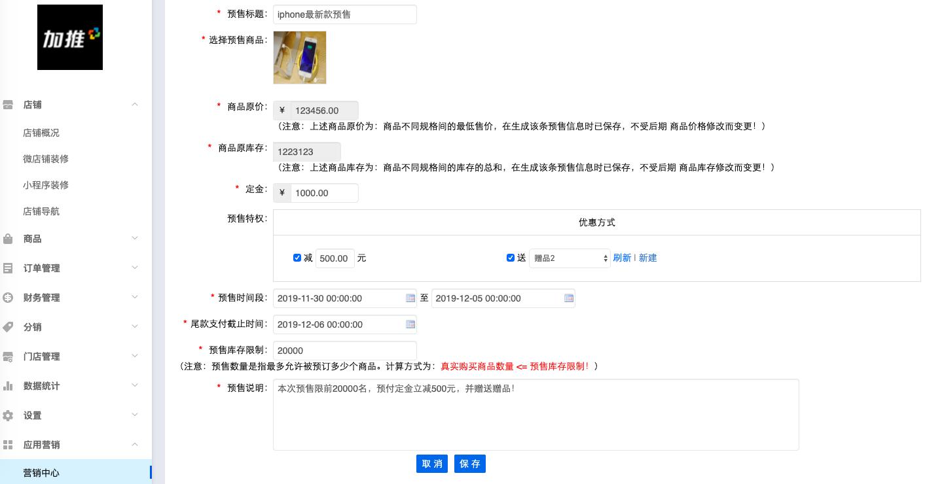Click the 商品原价 field showing 123456.00
925x484 pixels.
click(x=325, y=111)
